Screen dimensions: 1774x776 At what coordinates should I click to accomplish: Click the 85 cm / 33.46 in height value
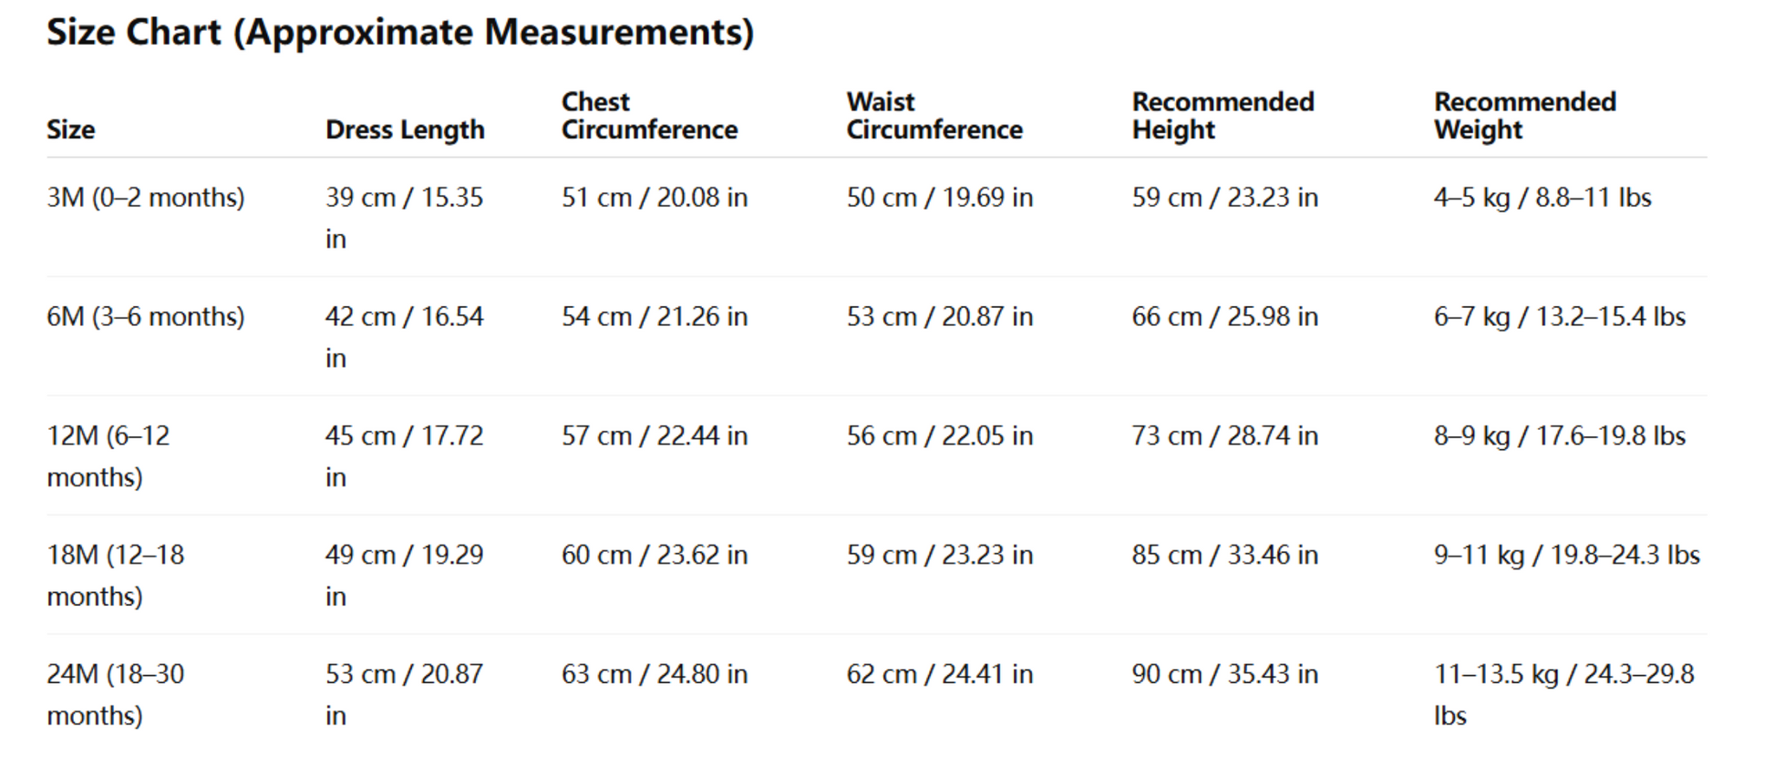(1224, 556)
